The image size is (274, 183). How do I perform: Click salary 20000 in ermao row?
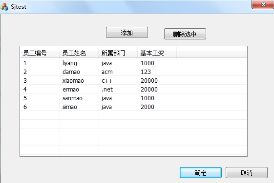pos(158,89)
